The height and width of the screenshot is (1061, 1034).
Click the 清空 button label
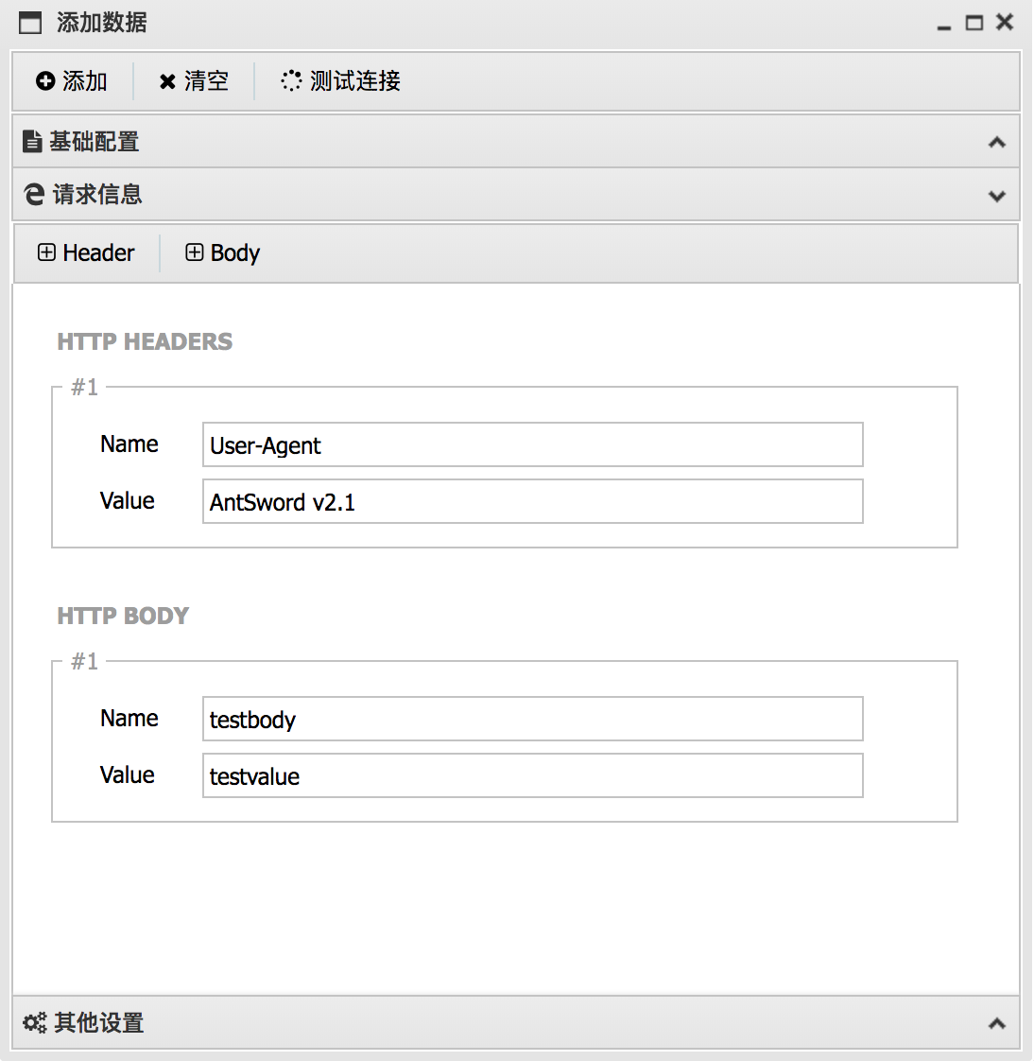pos(206,81)
